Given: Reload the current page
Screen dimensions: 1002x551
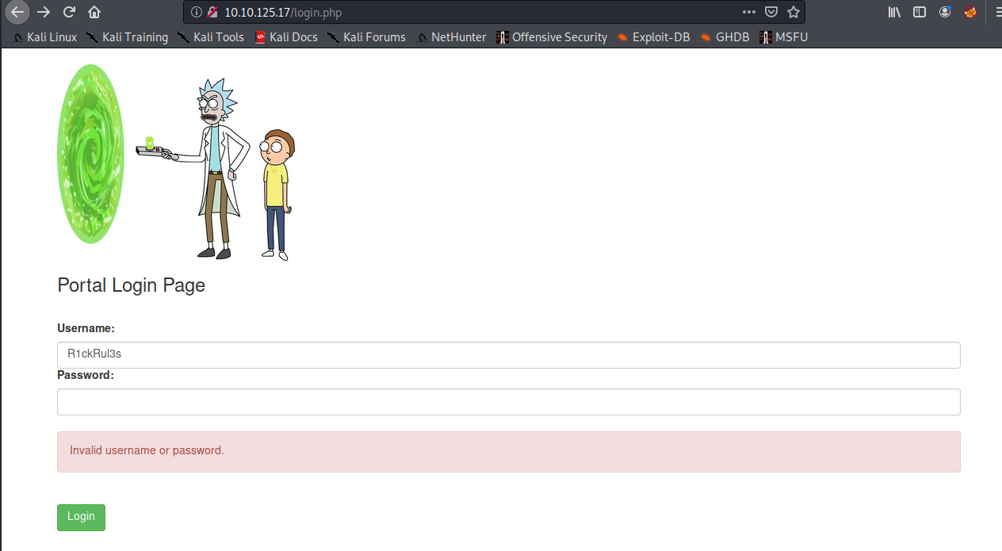Looking at the screenshot, I should [x=69, y=12].
